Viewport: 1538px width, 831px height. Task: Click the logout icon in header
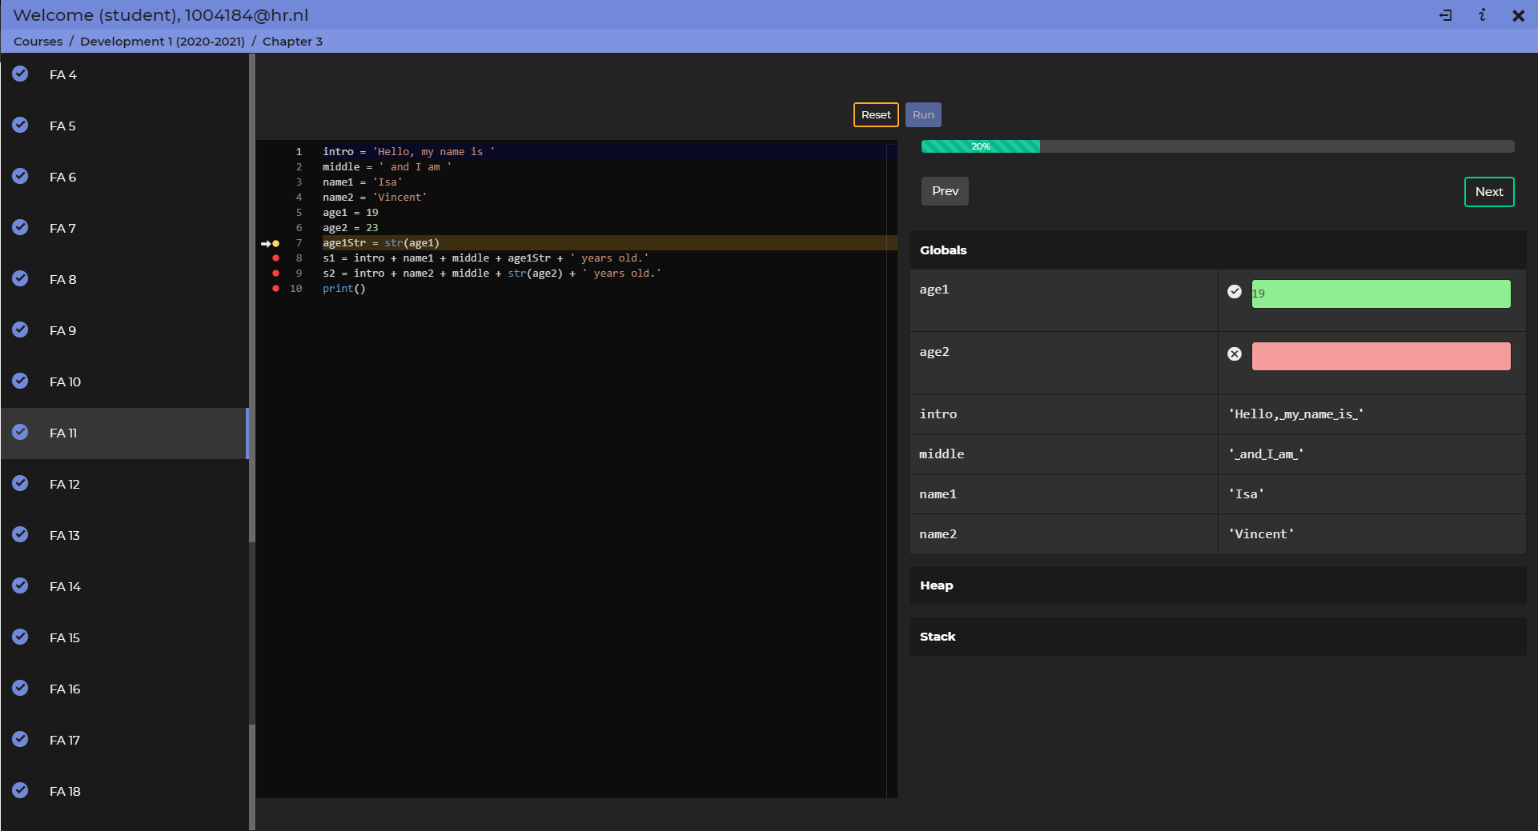click(x=1446, y=15)
